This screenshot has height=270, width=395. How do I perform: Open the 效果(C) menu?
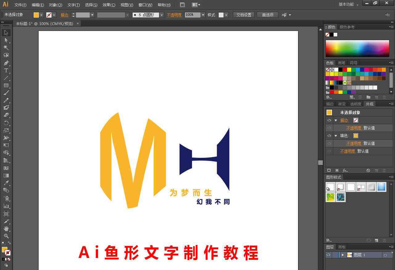tap(109, 5)
